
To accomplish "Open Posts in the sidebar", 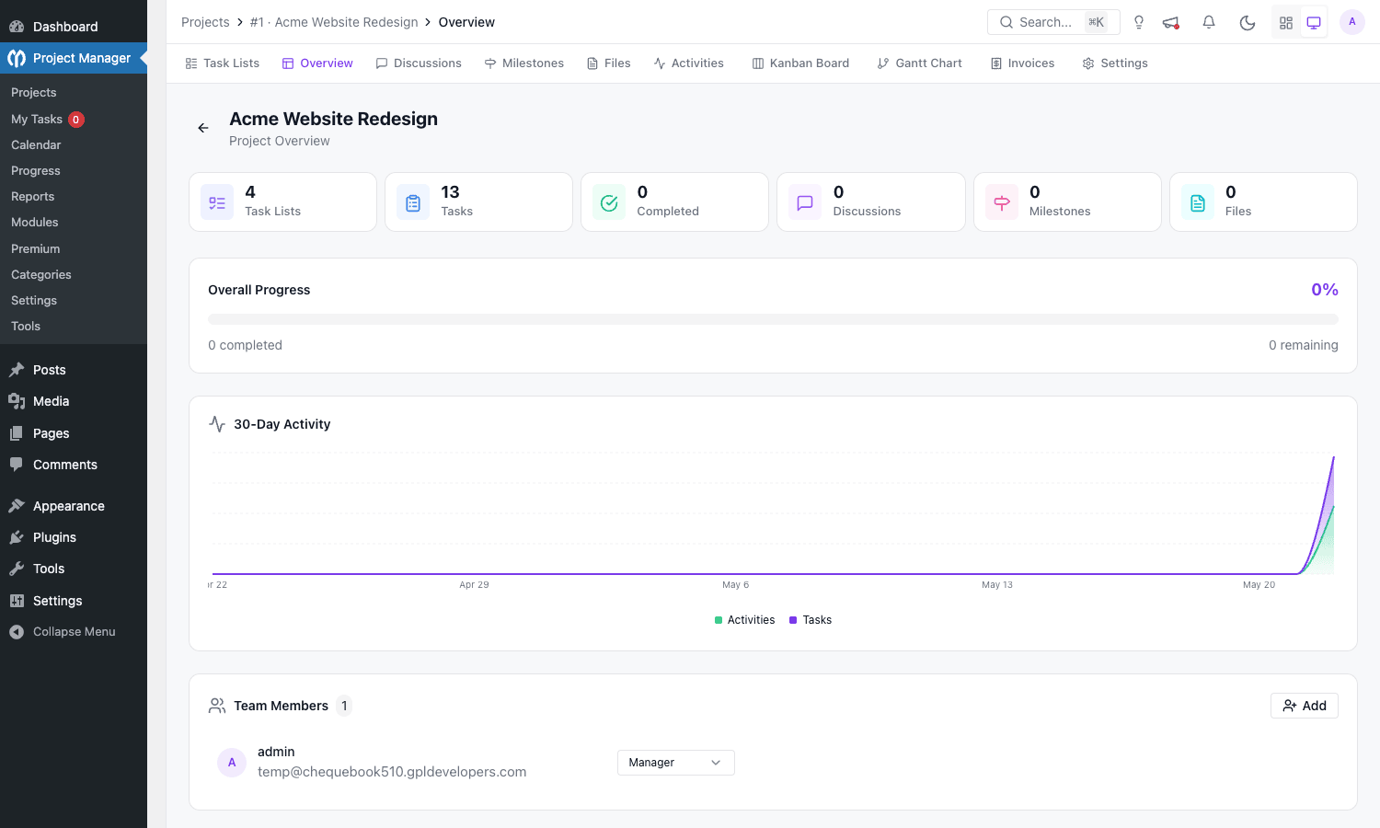I will (74, 370).
